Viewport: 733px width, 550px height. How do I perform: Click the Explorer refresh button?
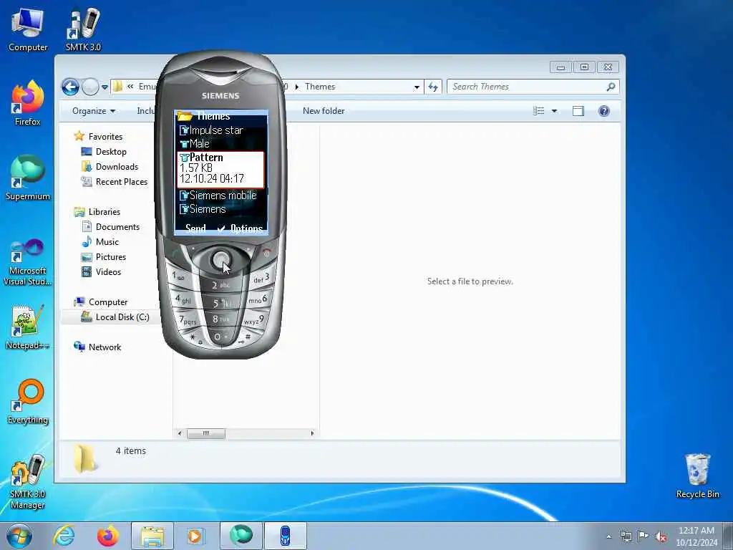click(x=433, y=87)
